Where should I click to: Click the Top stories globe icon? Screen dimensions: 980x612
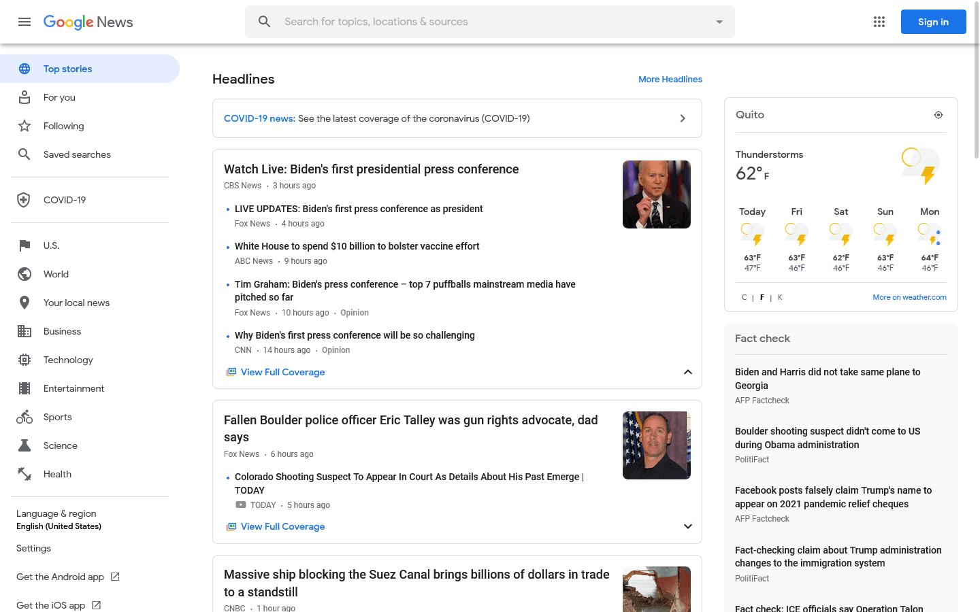pyautogui.click(x=24, y=69)
